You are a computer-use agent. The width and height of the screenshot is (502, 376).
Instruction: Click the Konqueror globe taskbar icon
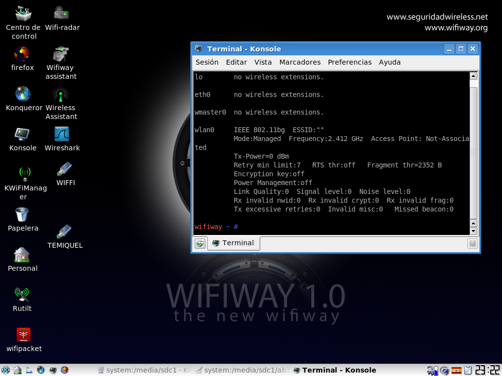pos(41,370)
